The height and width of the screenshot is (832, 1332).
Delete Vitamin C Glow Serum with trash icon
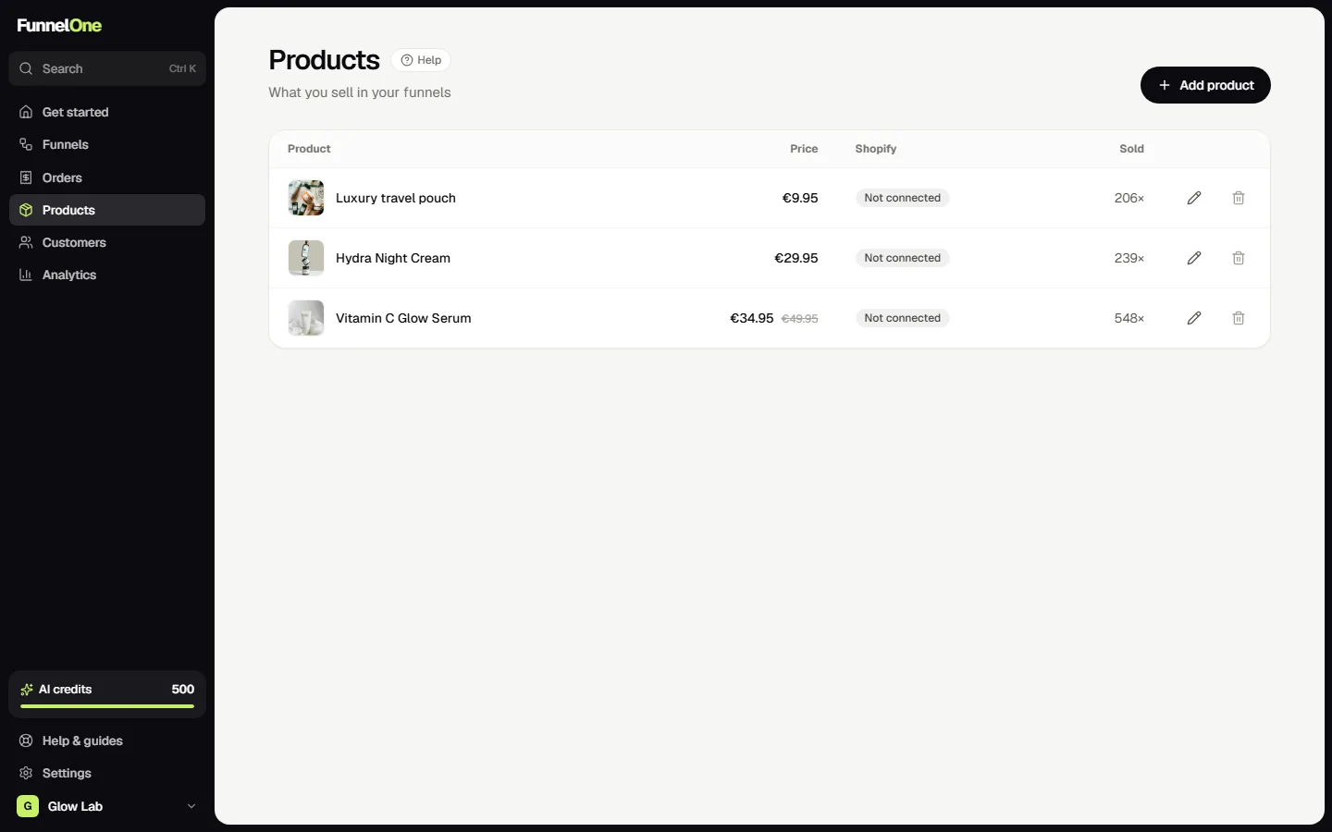click(x=1239, y=318)
